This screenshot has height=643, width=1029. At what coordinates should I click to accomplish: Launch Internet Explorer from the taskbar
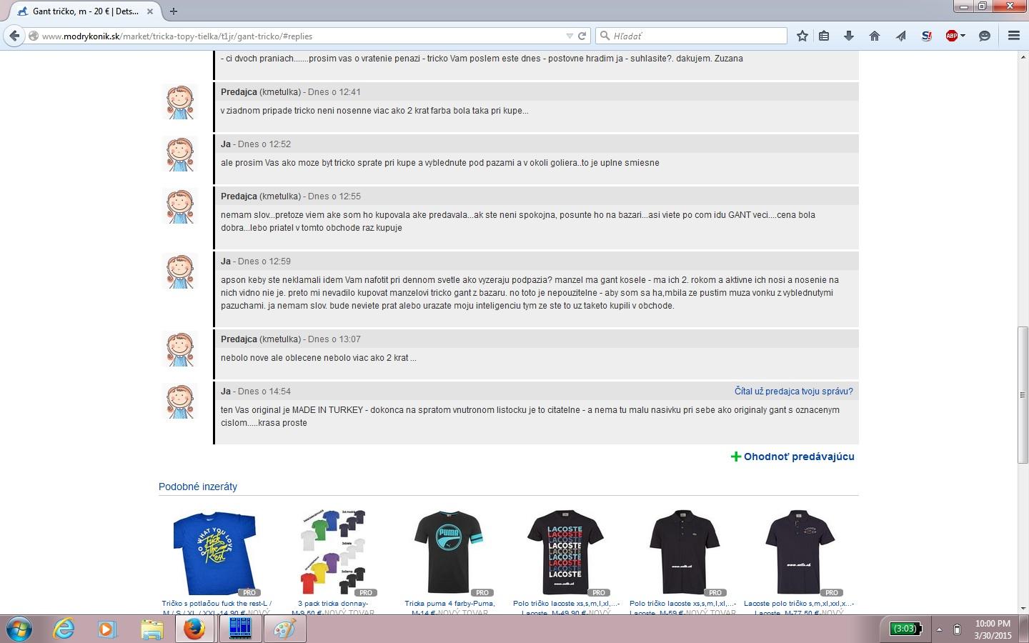click(64, 629)
